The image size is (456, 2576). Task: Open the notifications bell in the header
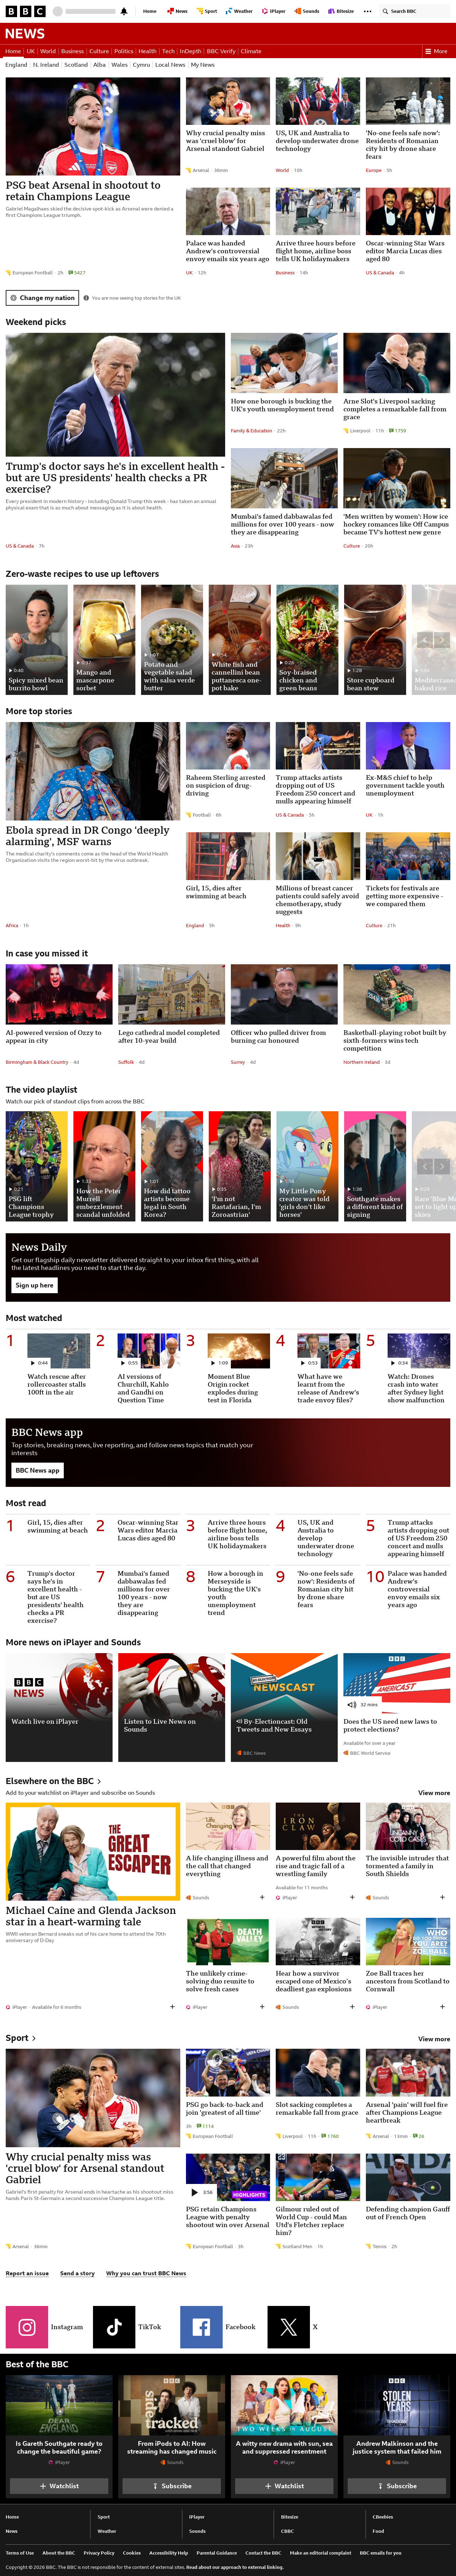(124, 11)
